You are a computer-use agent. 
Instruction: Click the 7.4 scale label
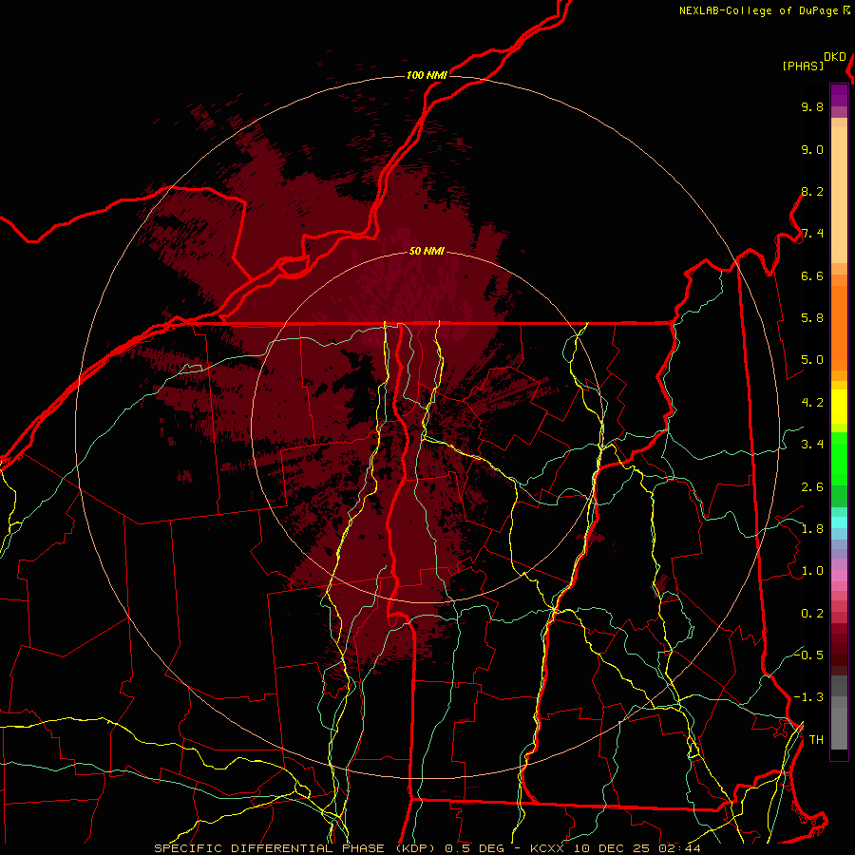[812, 234]
